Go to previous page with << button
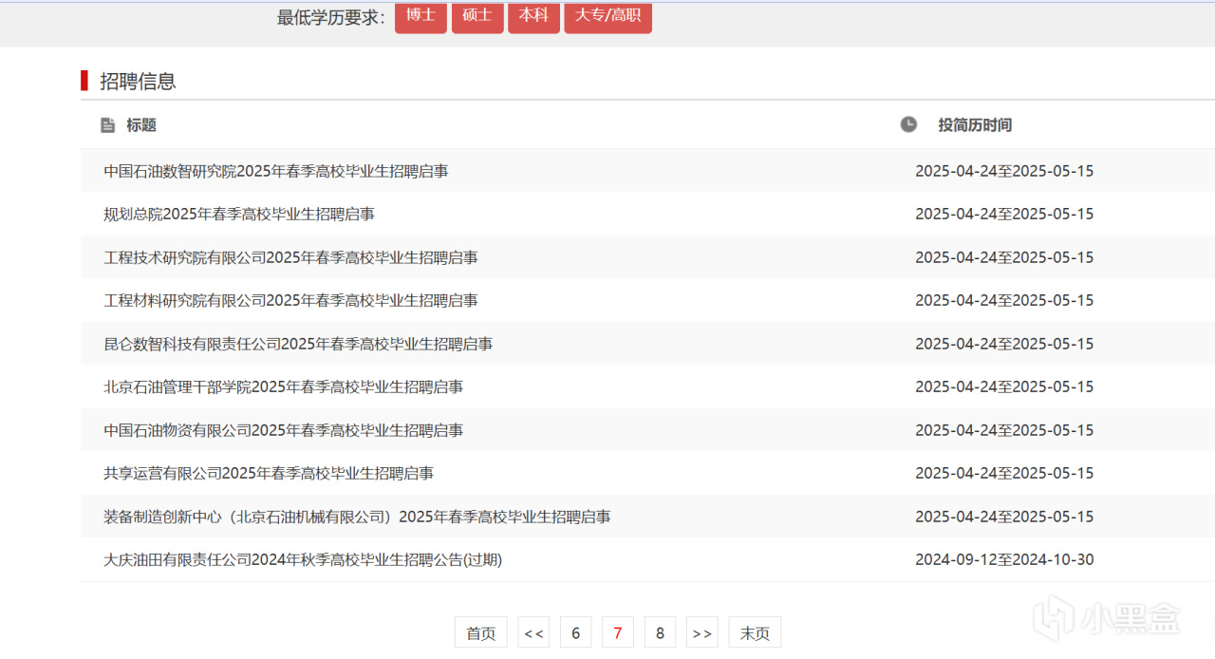1215x659 pixels. 533,632
